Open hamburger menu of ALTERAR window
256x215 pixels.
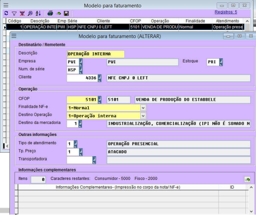point(14,36)
